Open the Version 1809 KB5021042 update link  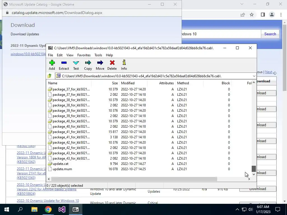pyautogui.click(x=31, y=157)
